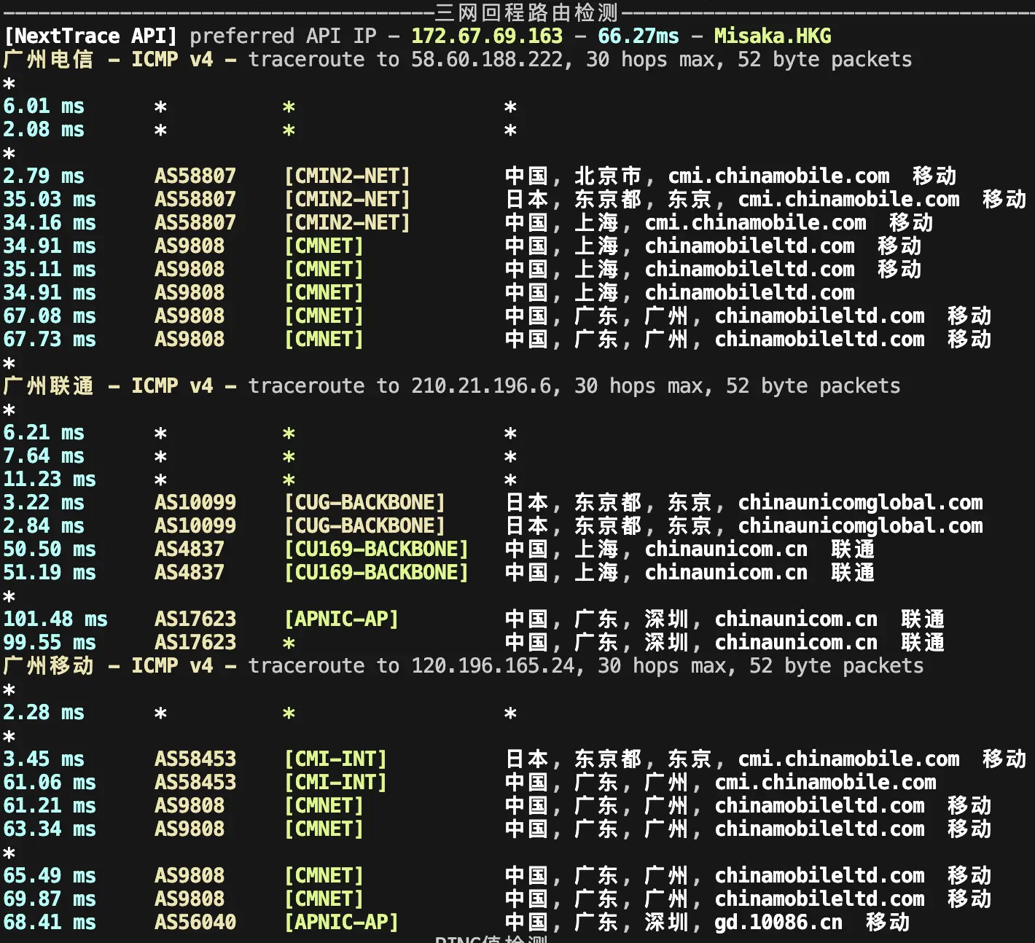Select the 3.45 ms hop time
This screenshot has width=1035, height=943.
(x=44, y=759)
